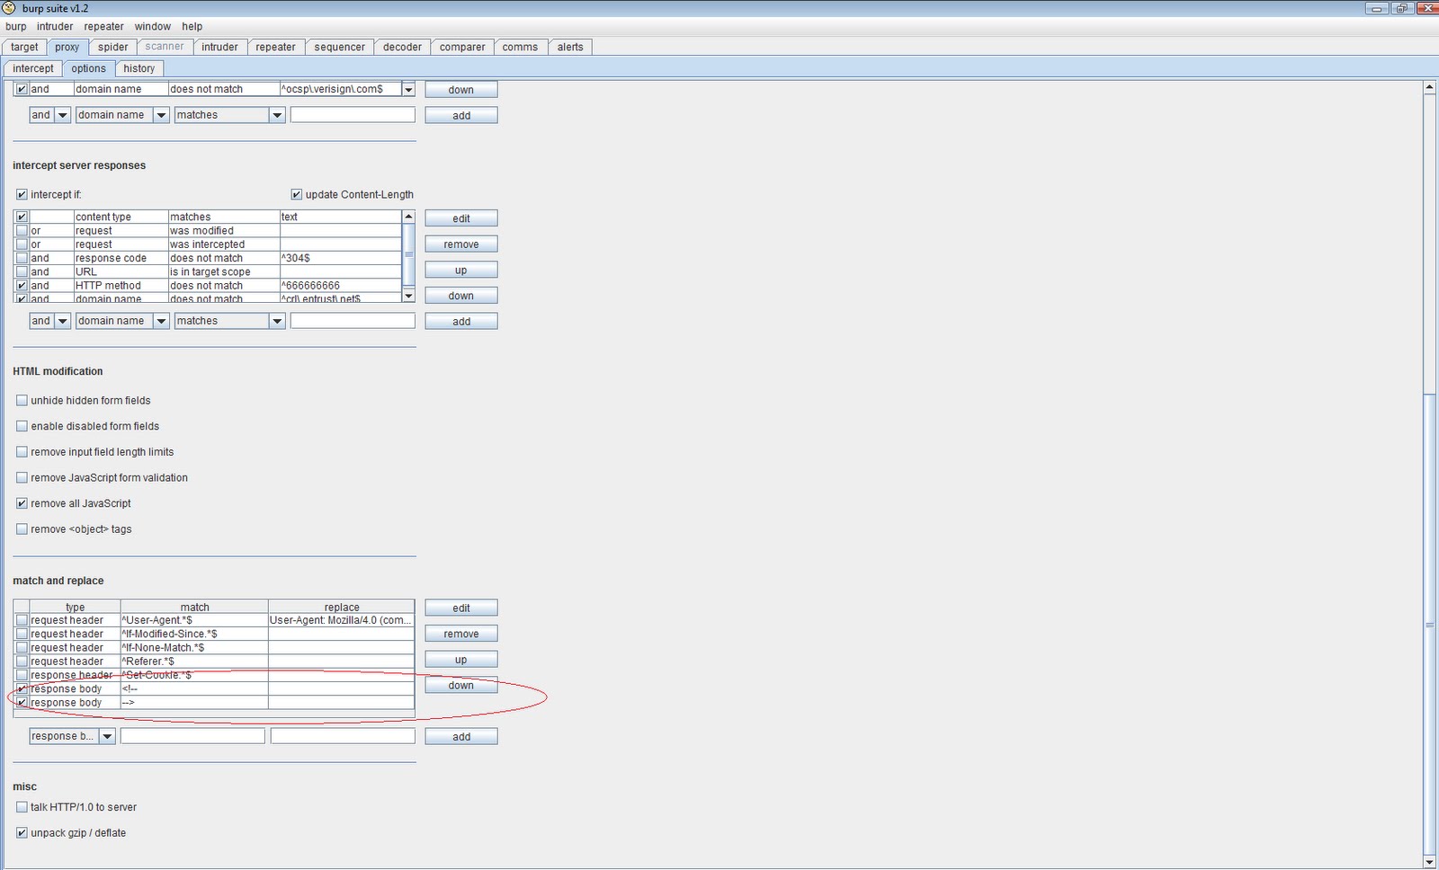Click remove button in match and replace
The height and width of the screenshot is (870, 1439).
pos(461,635)
